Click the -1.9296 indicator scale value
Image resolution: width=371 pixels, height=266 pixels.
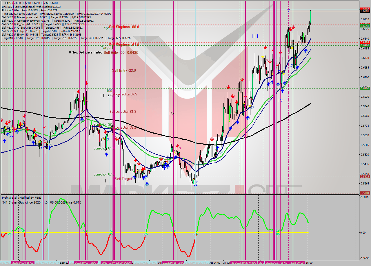click(x=365, y=258)
